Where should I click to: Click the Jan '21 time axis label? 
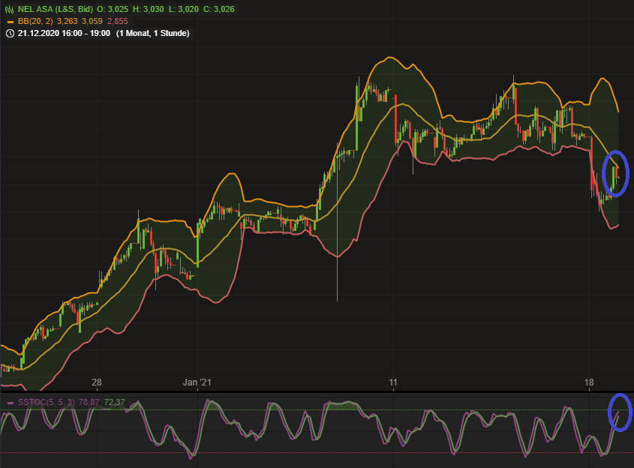198,382
